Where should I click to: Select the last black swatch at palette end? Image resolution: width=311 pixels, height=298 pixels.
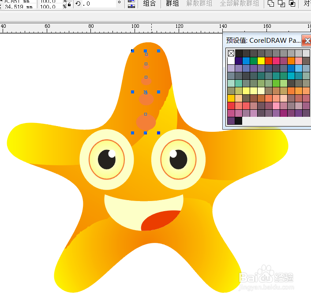click(x=239, y=121)
